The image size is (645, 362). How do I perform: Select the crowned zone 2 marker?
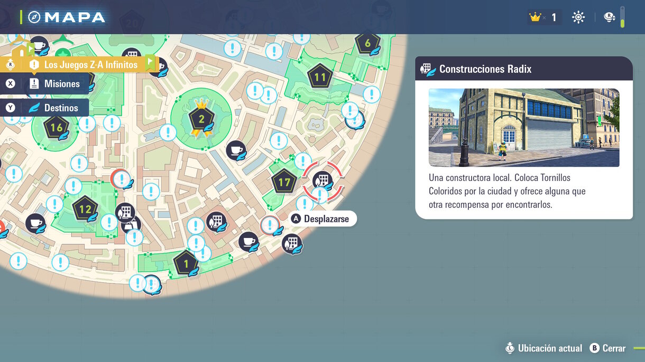tap(200, 118)
